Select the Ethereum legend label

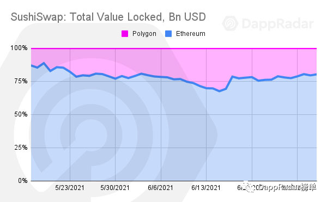tap(191, 34)
